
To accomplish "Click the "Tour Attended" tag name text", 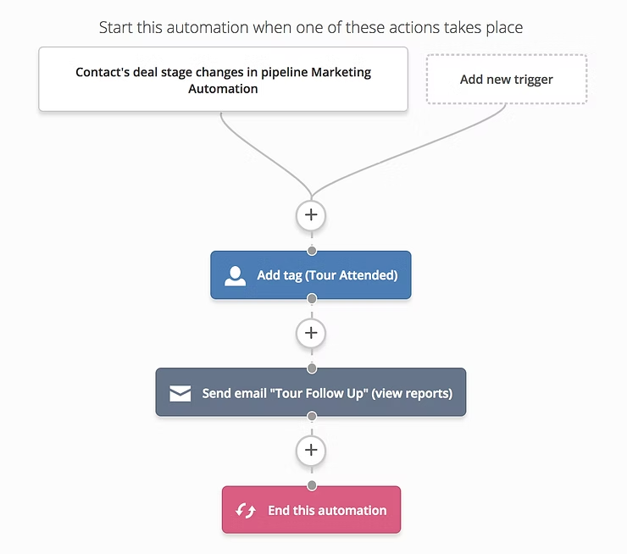I will 351,275.
